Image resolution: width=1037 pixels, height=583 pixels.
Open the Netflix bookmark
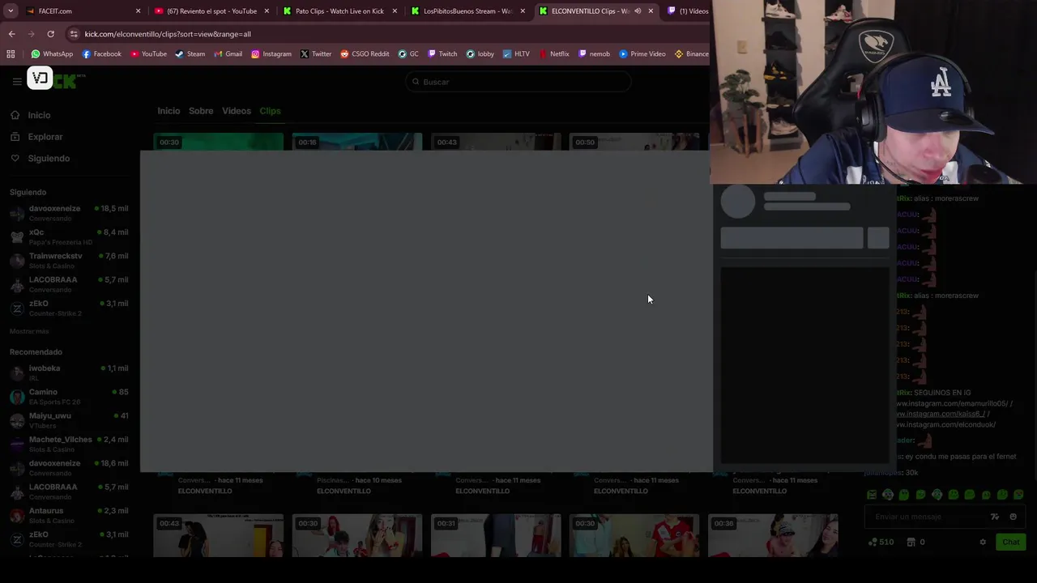pyautogui.click(x=553, y=53)
